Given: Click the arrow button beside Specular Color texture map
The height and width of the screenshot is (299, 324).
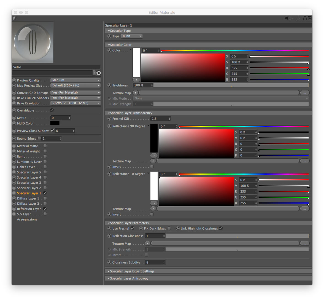Looking at the screenshot, I should (x=136, y=93).
